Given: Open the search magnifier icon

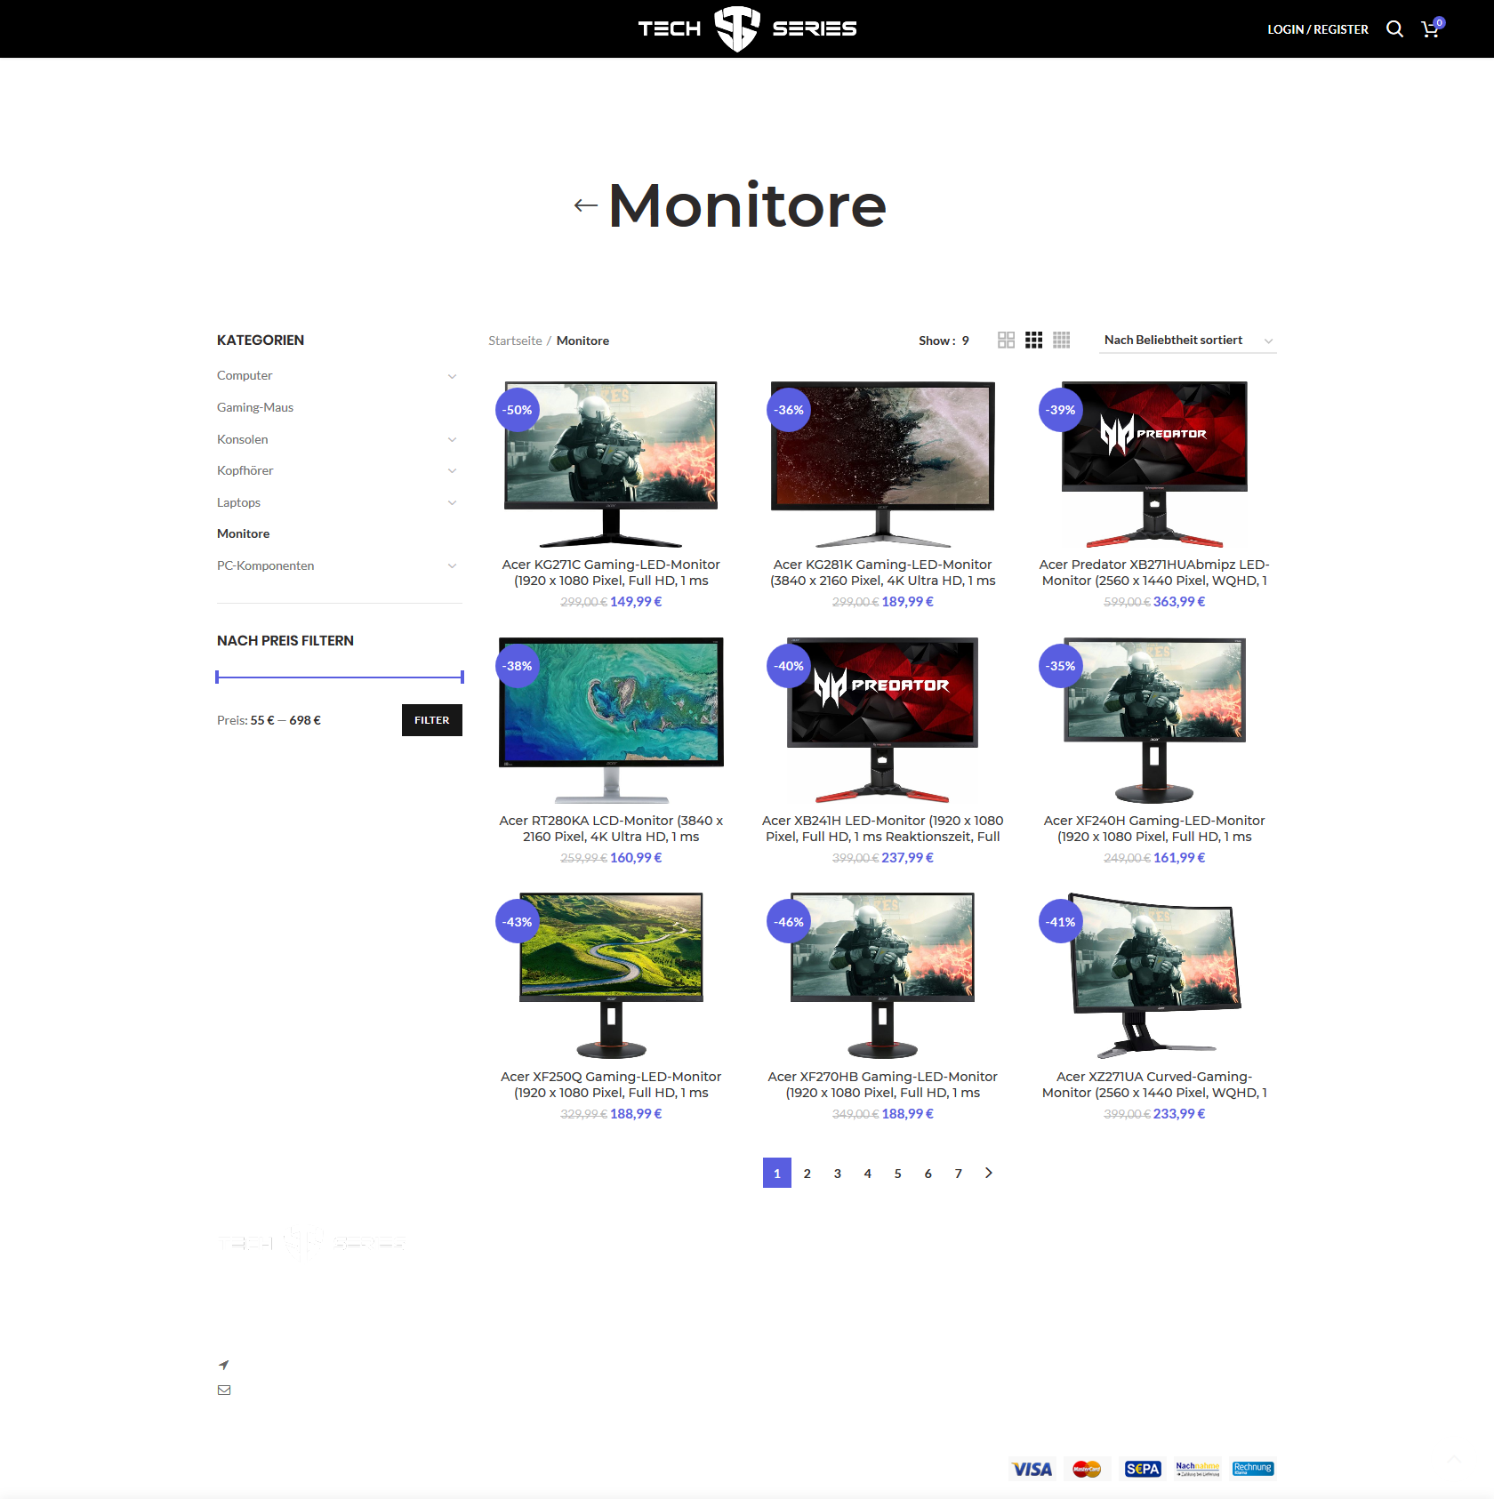Looking at the screenshot, I should click(1394, 29).
